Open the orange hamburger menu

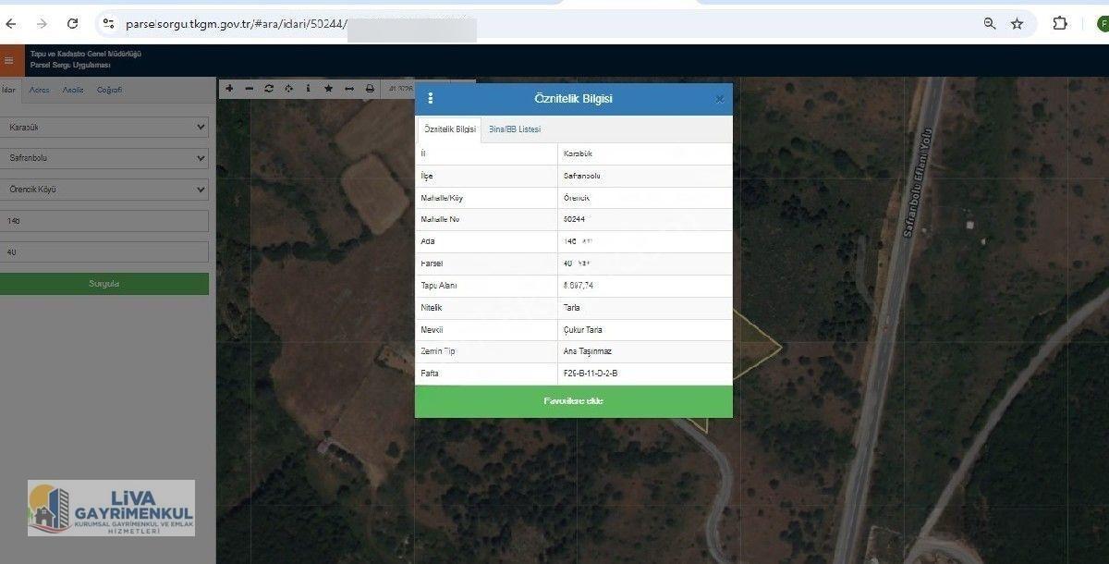tap(9, 60)
